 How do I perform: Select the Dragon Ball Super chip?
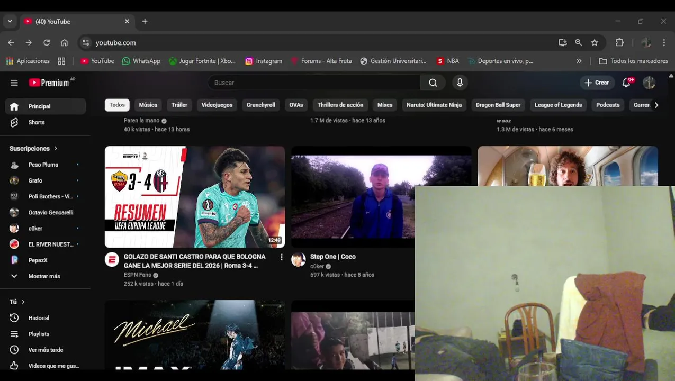[498, 105]
